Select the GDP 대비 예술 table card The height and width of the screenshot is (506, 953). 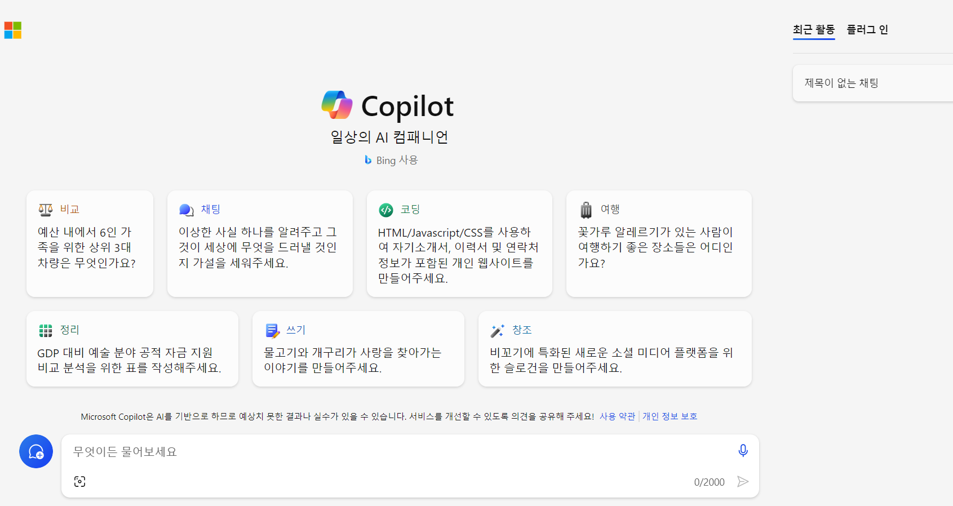point(132,349)
